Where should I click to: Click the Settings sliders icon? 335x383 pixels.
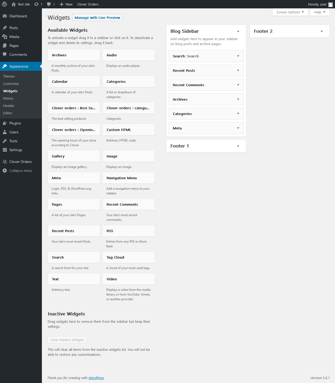point(5,150)
